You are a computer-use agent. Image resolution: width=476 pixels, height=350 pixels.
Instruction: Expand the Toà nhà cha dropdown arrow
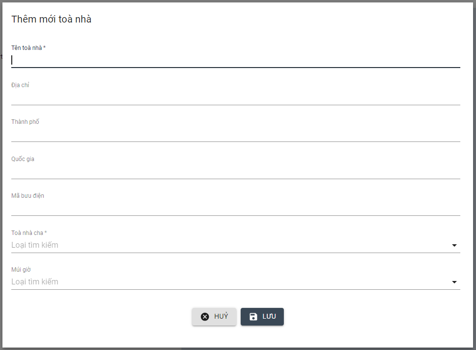(454, 245)
